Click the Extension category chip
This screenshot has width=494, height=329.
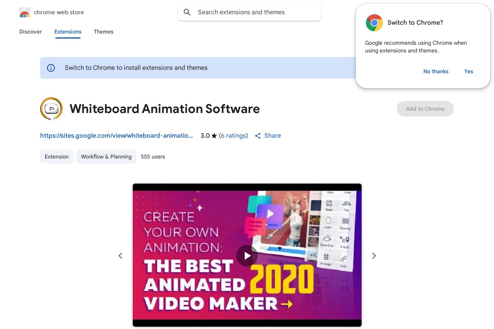click(x=57, y=157)
